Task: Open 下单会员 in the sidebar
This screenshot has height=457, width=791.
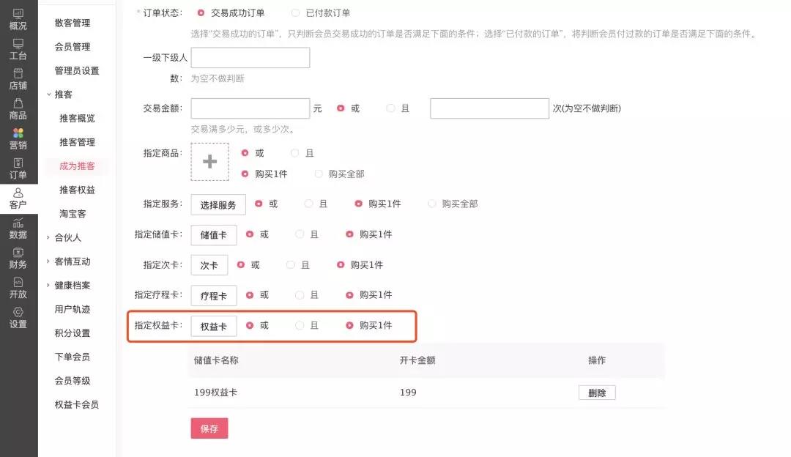Action: (x=73, y=357)
